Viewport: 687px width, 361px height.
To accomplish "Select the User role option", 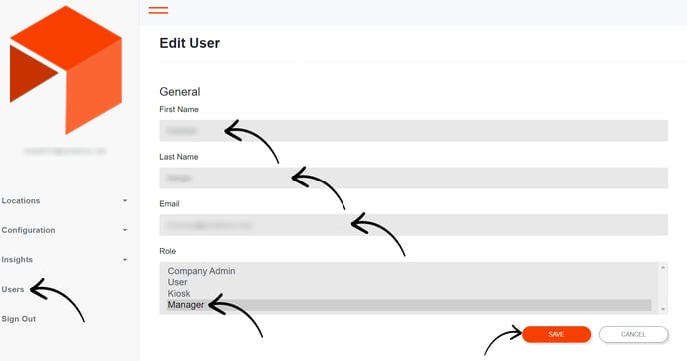I will pos(177,282).
